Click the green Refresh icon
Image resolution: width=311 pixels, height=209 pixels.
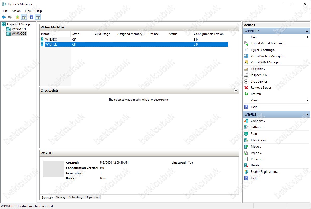point(246,94)
